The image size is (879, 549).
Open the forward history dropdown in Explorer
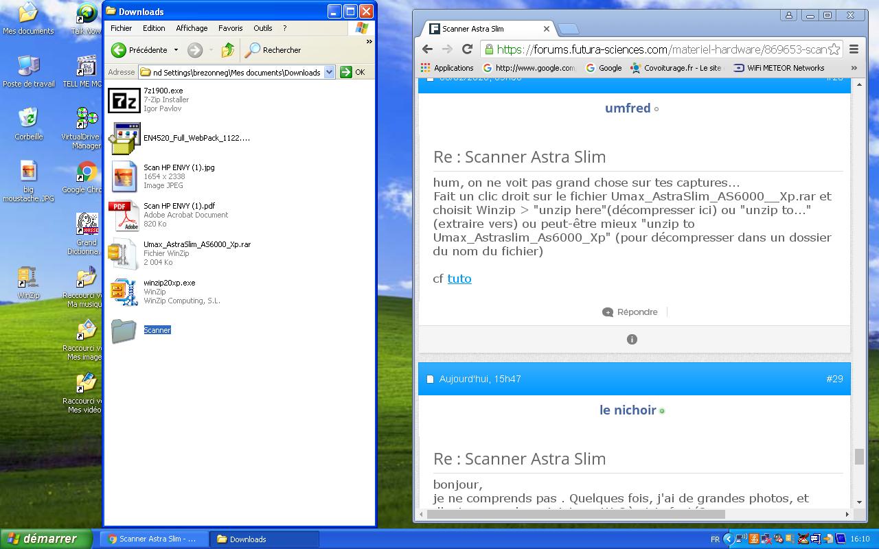click(211, 50)
